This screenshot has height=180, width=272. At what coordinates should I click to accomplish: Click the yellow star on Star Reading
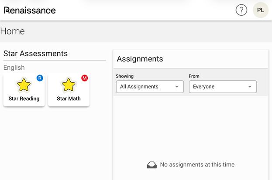click(24, 85)
